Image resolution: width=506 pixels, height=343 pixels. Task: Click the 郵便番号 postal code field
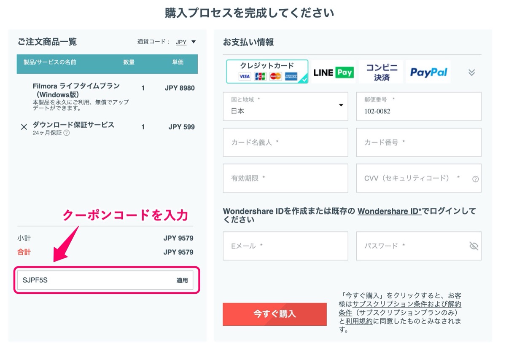(419, 106)
